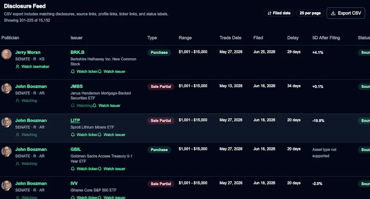
Task: Watch issuer for Sprott Lithium Miners row
Action: point(111,135)
